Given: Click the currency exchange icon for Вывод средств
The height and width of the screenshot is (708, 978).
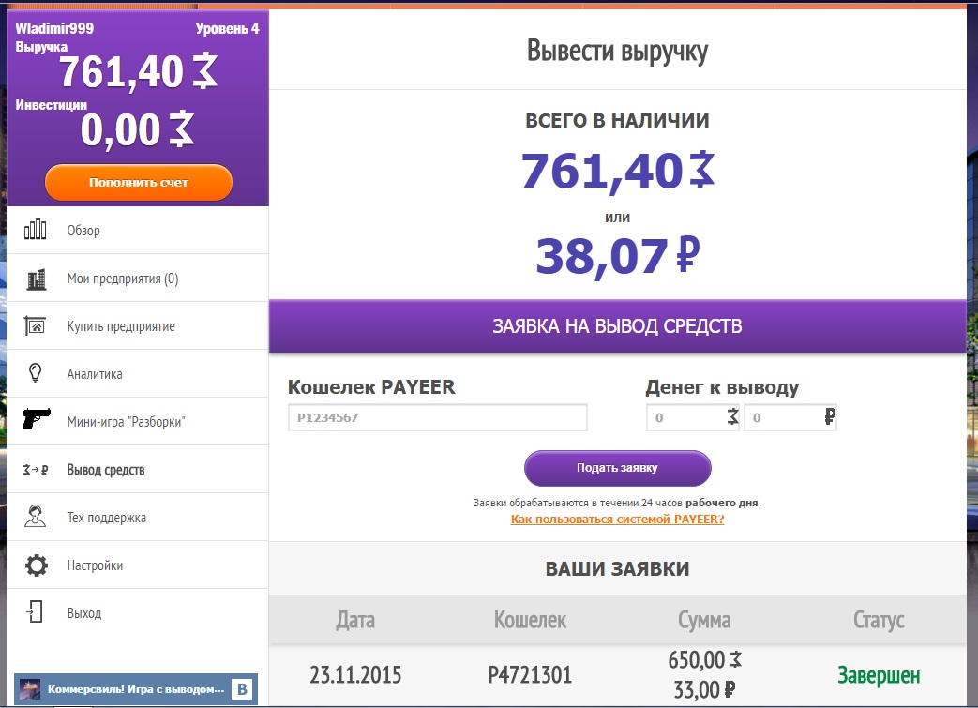Looking at the screenshot, I should [x=36, y=470].
